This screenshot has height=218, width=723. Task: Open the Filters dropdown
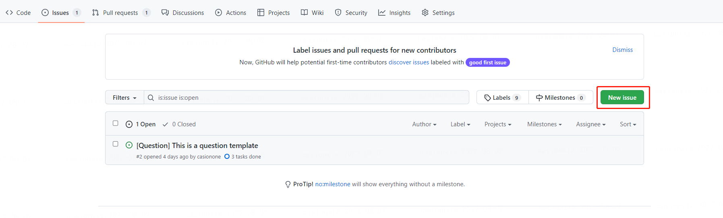pyautogui.click(x=124, y=98)
